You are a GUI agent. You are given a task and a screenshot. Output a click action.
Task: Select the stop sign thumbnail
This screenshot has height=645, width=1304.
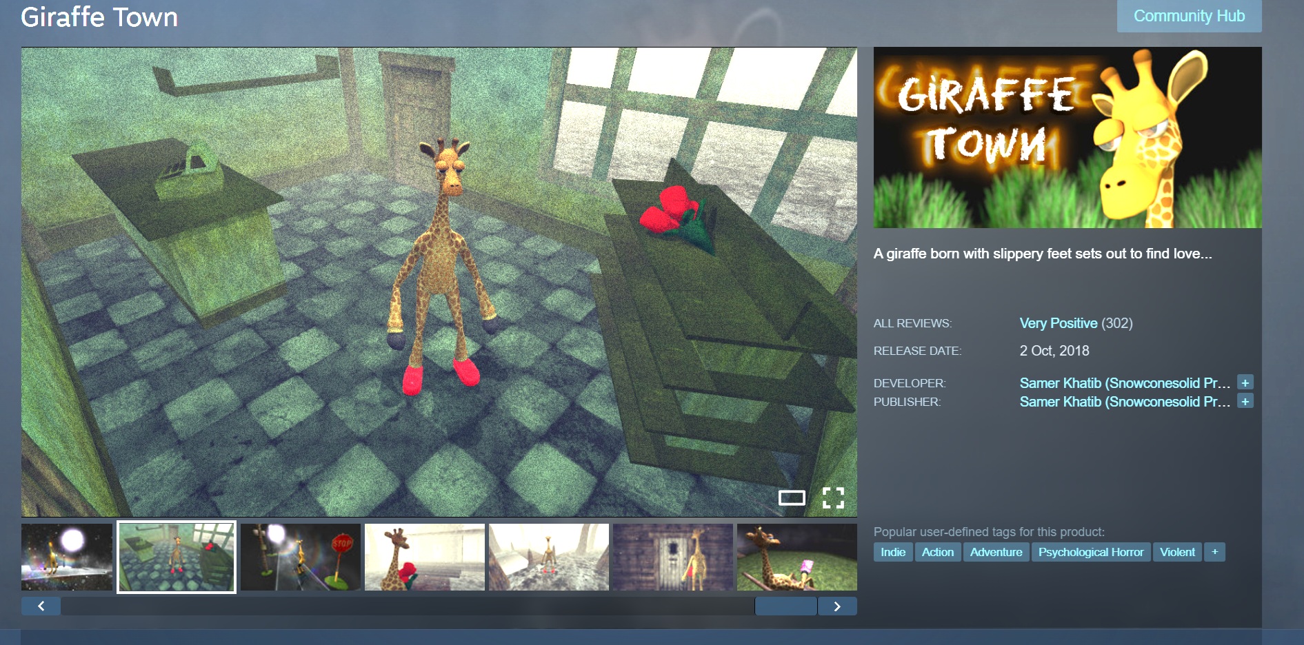pos(301,557)
